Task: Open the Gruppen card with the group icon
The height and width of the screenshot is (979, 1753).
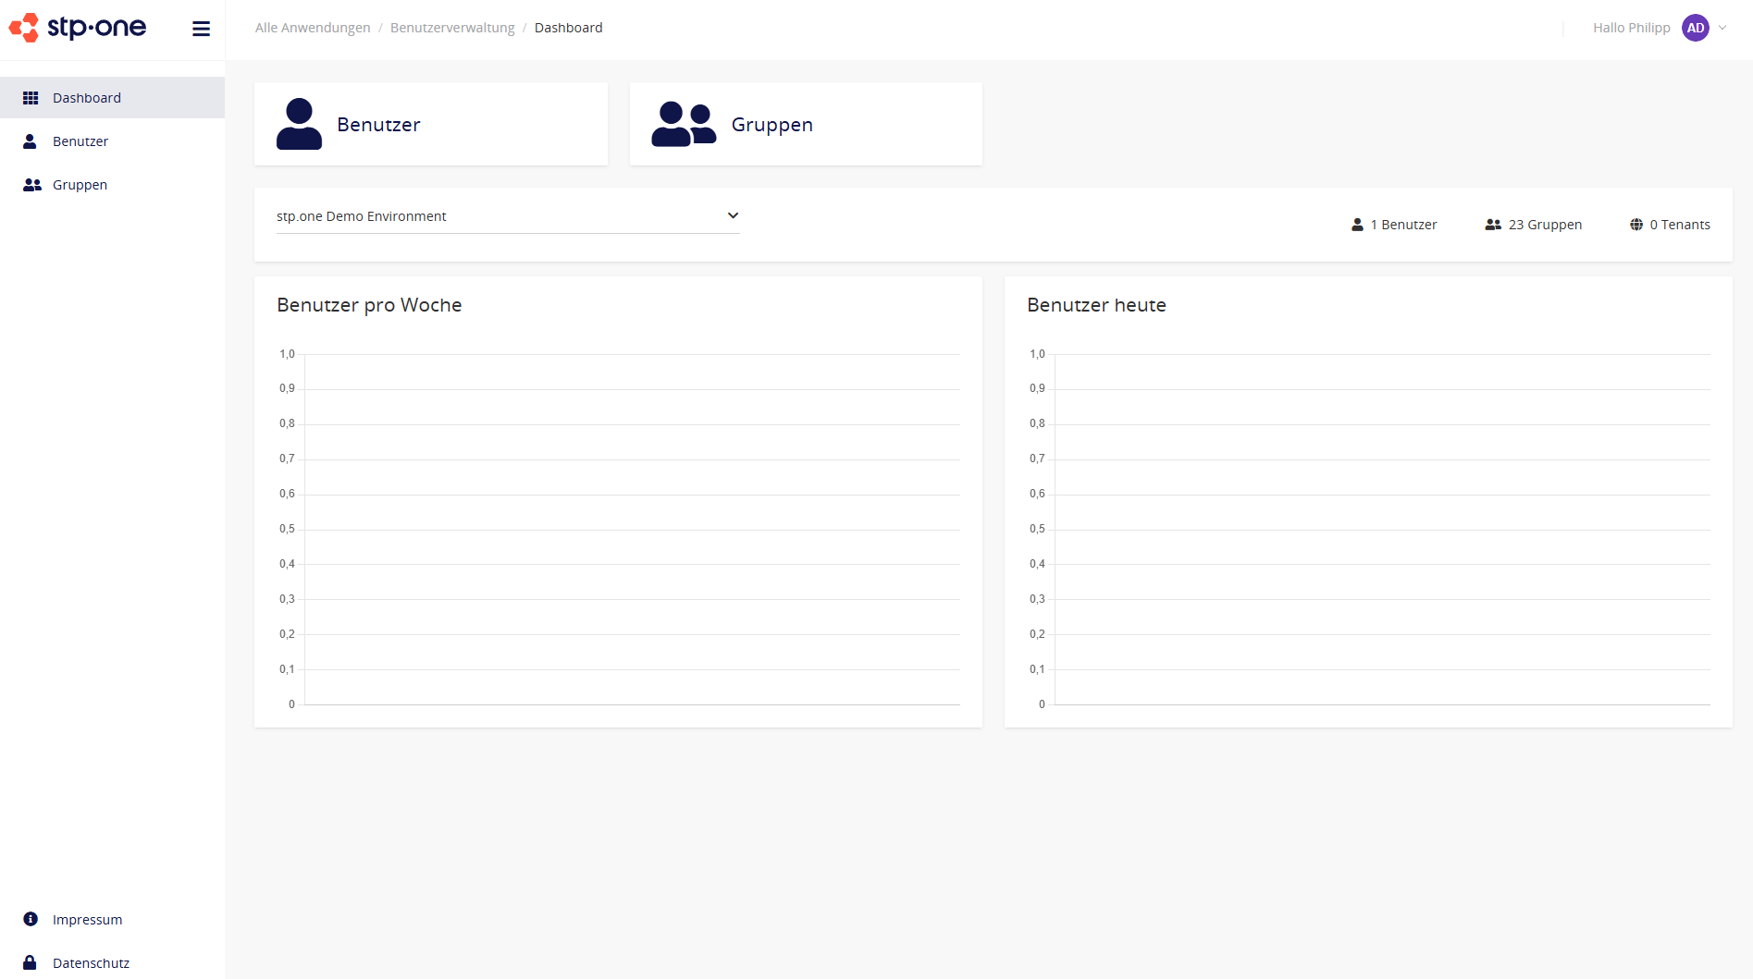Action: 805,123
